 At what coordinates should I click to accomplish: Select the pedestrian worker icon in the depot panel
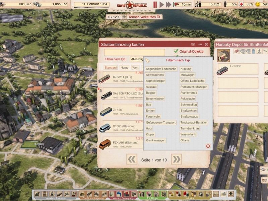[x=260, y=52]
